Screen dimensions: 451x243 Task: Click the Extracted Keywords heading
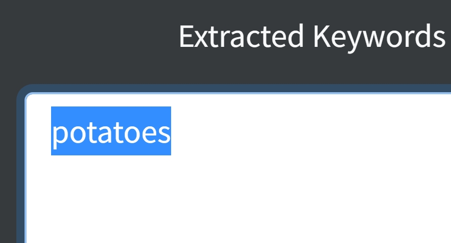point(312,36)
